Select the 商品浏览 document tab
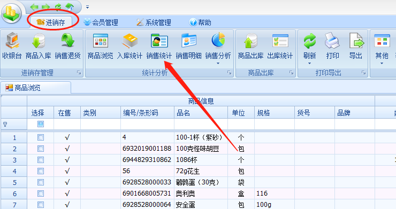396x209 pixels. point(36,88)
